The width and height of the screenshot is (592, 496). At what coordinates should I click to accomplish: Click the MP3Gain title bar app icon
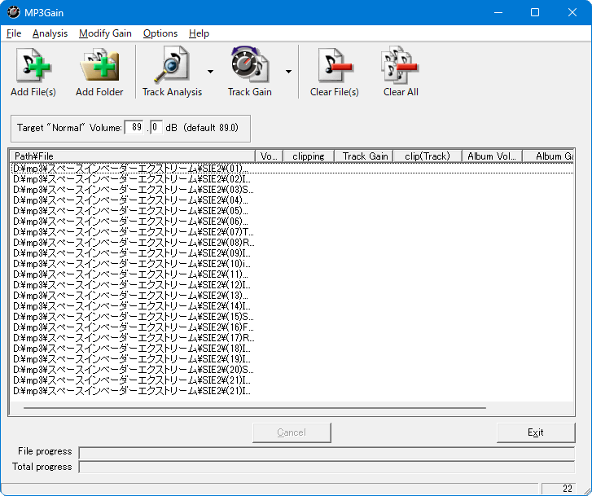pyautogui.click(x=14, y=12)
